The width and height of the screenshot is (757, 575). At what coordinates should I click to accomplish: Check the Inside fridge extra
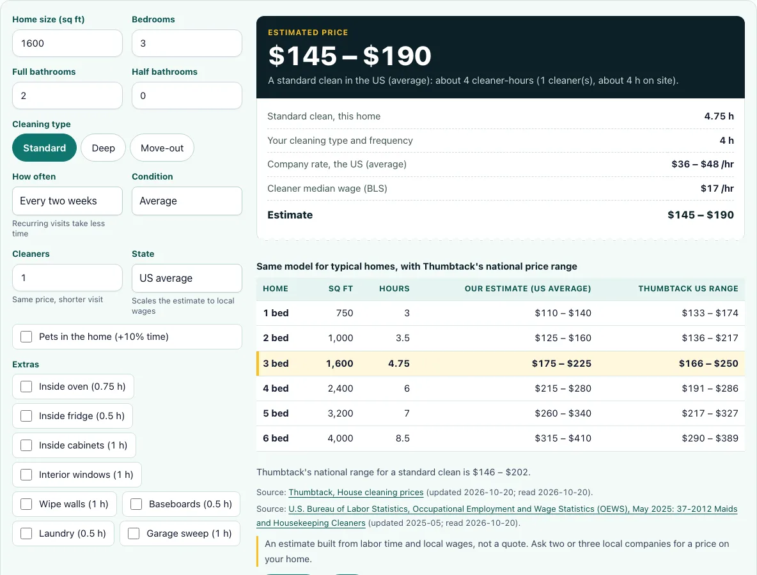point(26,416)
